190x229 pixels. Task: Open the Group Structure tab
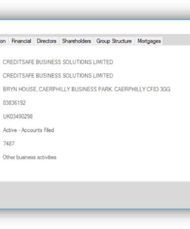point(114,41)
